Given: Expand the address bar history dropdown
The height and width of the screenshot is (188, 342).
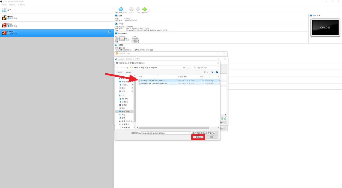Looking at the screenshot, I should [x=184, y=67].
